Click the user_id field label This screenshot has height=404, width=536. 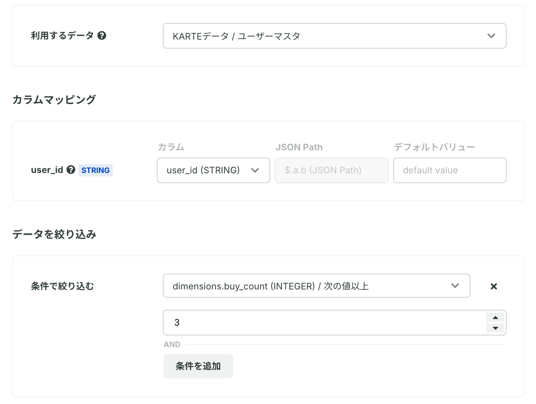pos(47,170)
